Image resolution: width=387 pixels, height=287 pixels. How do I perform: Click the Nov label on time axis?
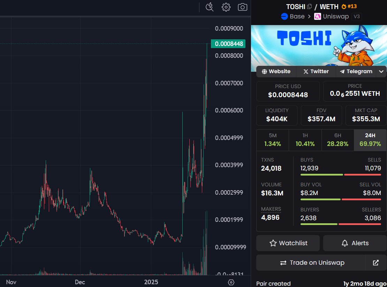click(11, 282)
